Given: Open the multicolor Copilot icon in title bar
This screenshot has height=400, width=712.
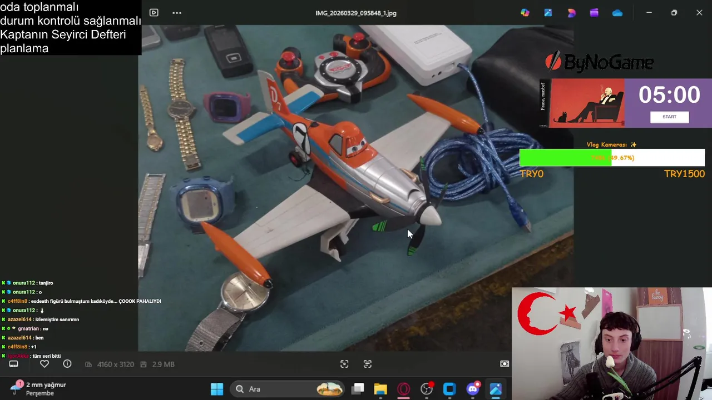Looking at the screenshot, I should tap(525, 12).
